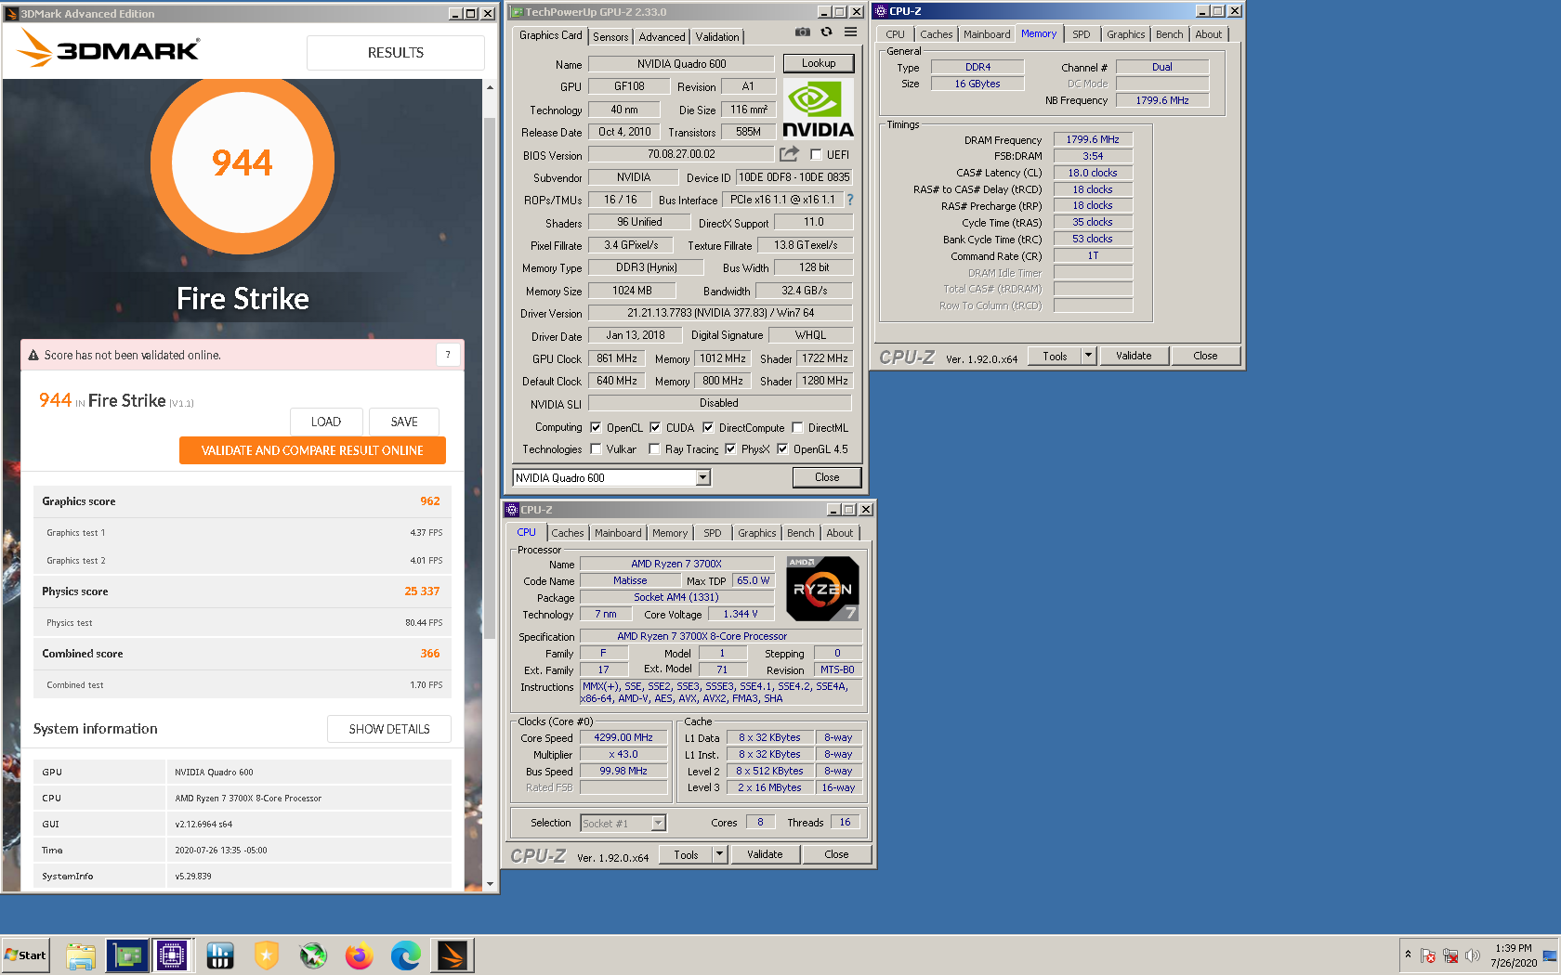Toggle the Vulkan checkbox
Viewport: 1561px width, 975px height.
point(596,449)
